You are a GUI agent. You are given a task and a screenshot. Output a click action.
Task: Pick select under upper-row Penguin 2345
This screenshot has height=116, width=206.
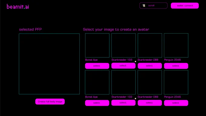(x=176, y=66)
